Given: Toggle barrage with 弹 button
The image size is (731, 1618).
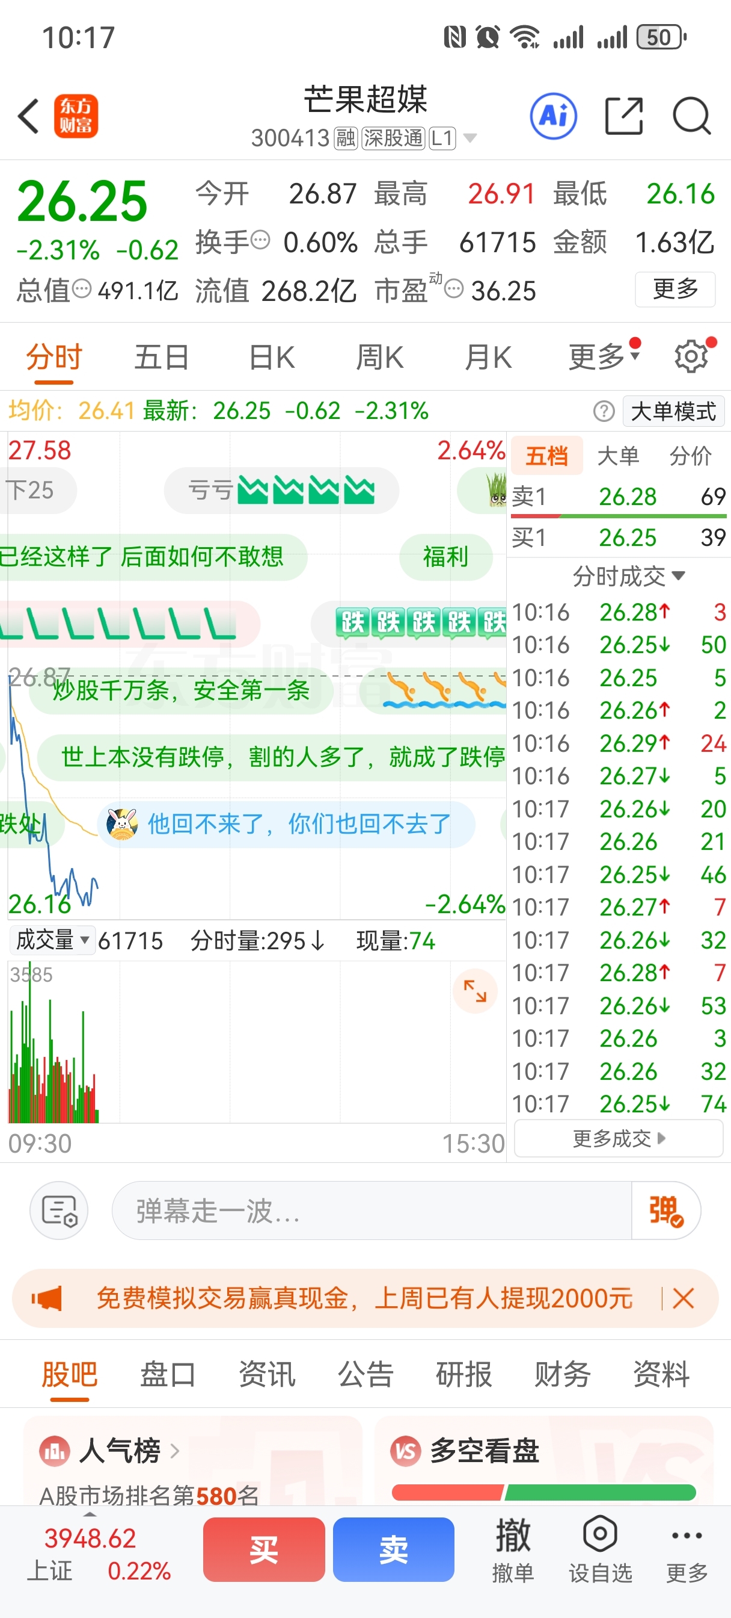Looking at the screenshot, I should [665, 1210].
